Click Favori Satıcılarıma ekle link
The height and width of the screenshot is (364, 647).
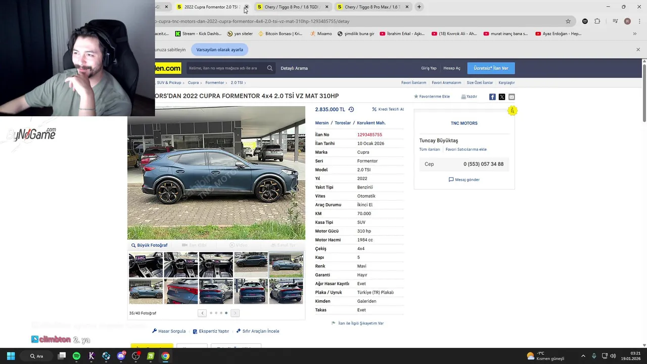coord(466,150)
